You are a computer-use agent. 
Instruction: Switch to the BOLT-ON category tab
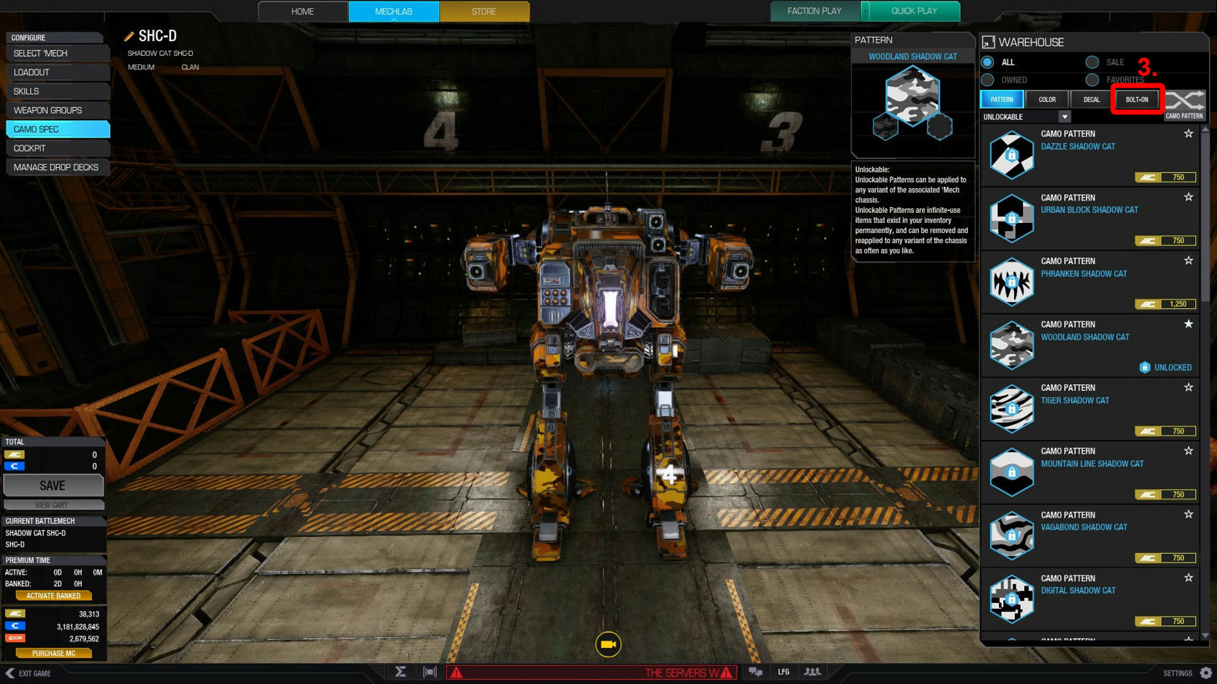point(1137,99)
